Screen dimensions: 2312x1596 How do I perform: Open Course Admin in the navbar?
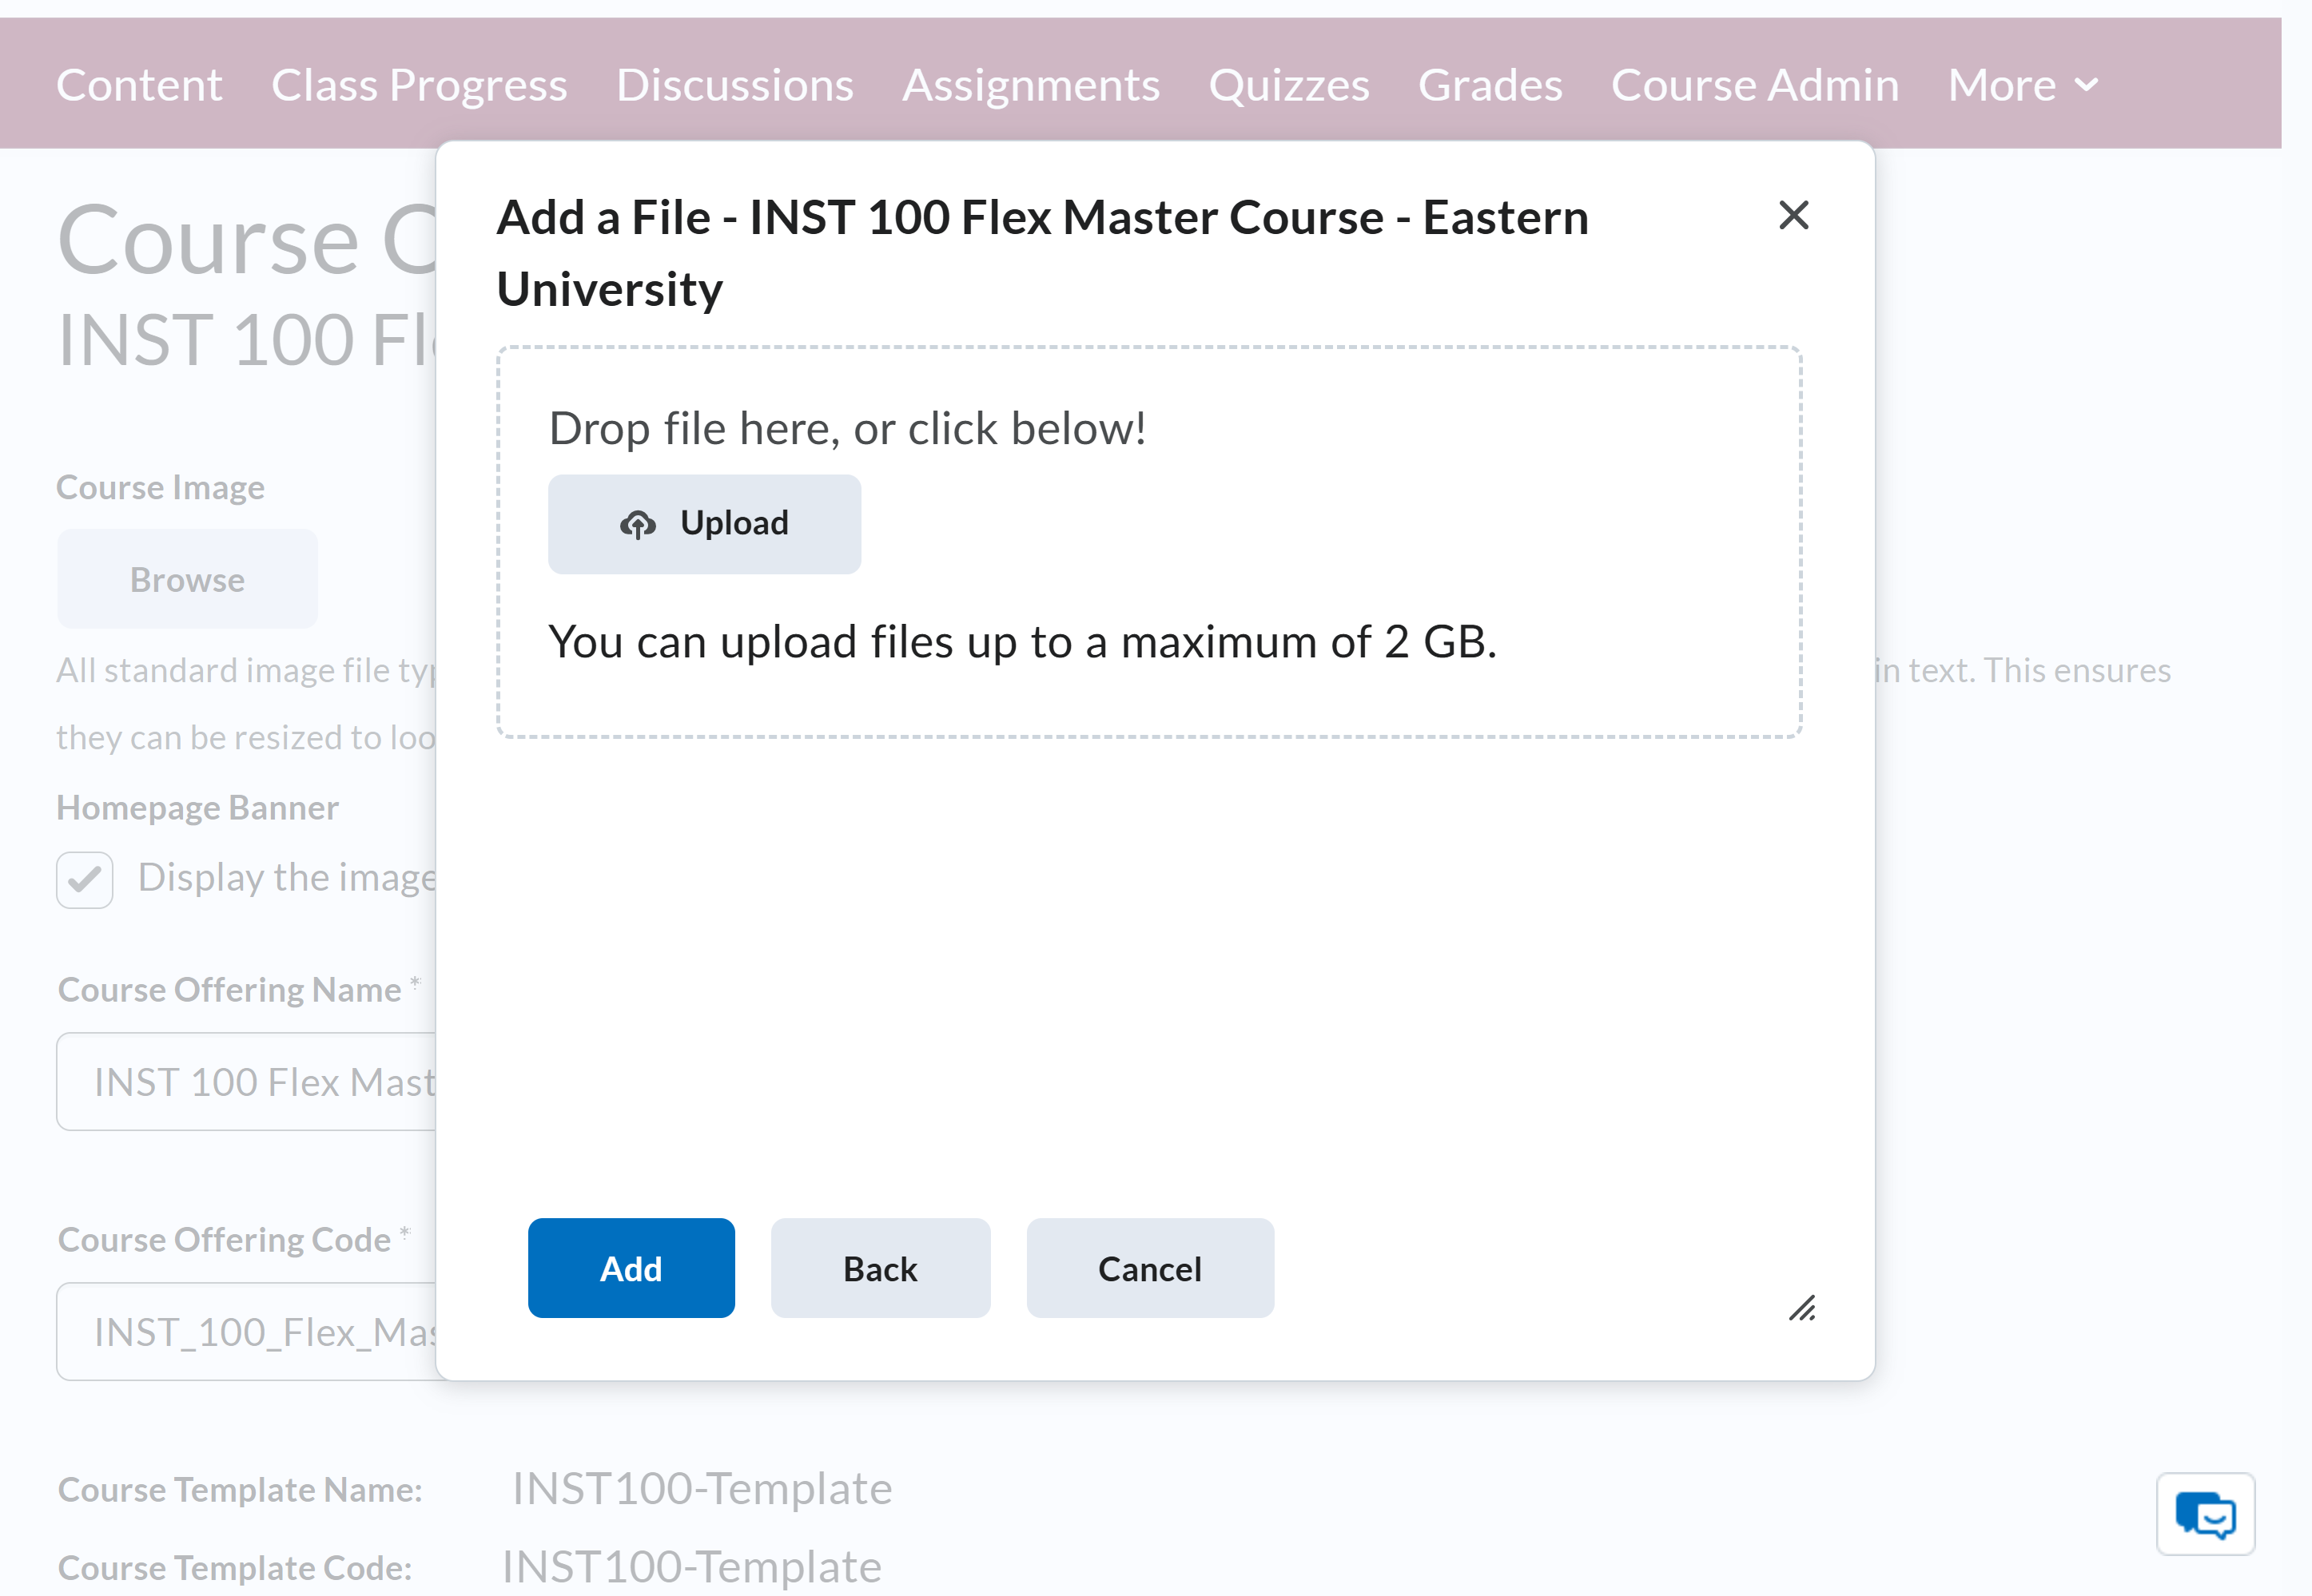point(1755,84)
